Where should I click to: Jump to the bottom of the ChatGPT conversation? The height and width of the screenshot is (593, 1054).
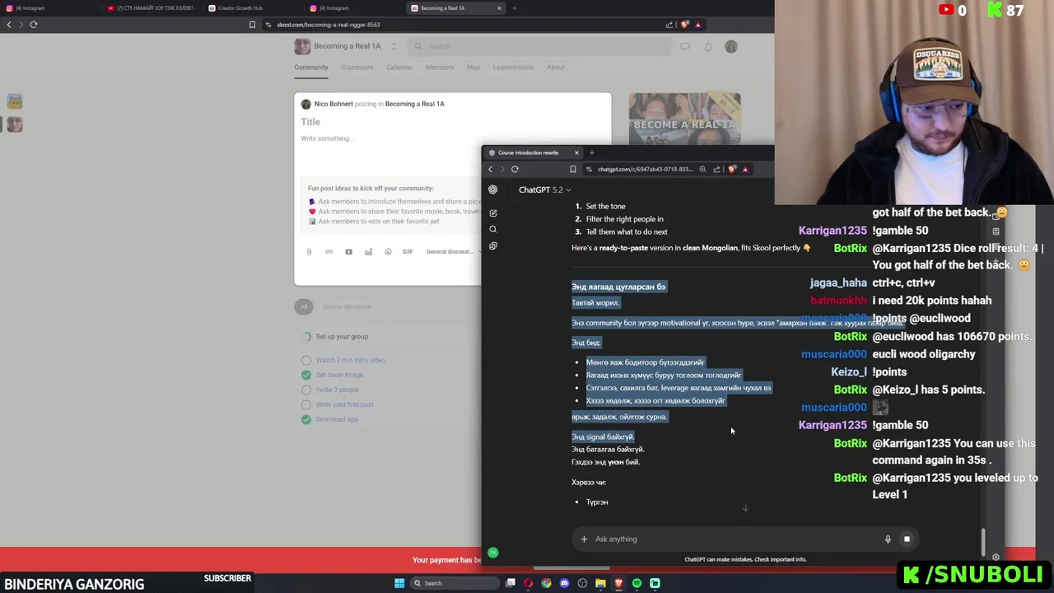[x=745, y=508]
